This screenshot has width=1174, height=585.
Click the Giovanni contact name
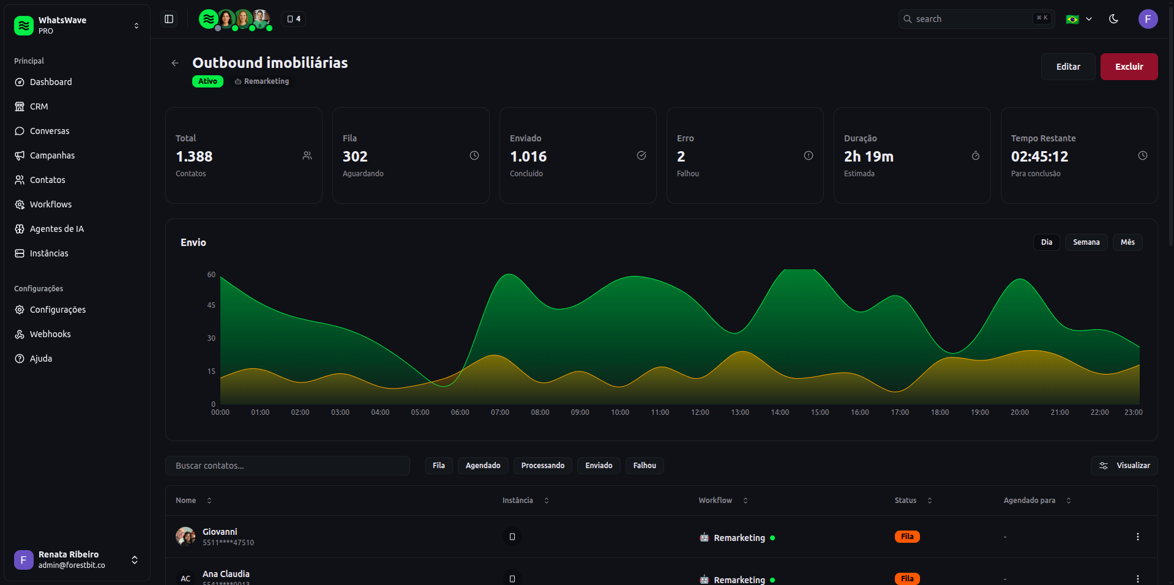[220, 532]
